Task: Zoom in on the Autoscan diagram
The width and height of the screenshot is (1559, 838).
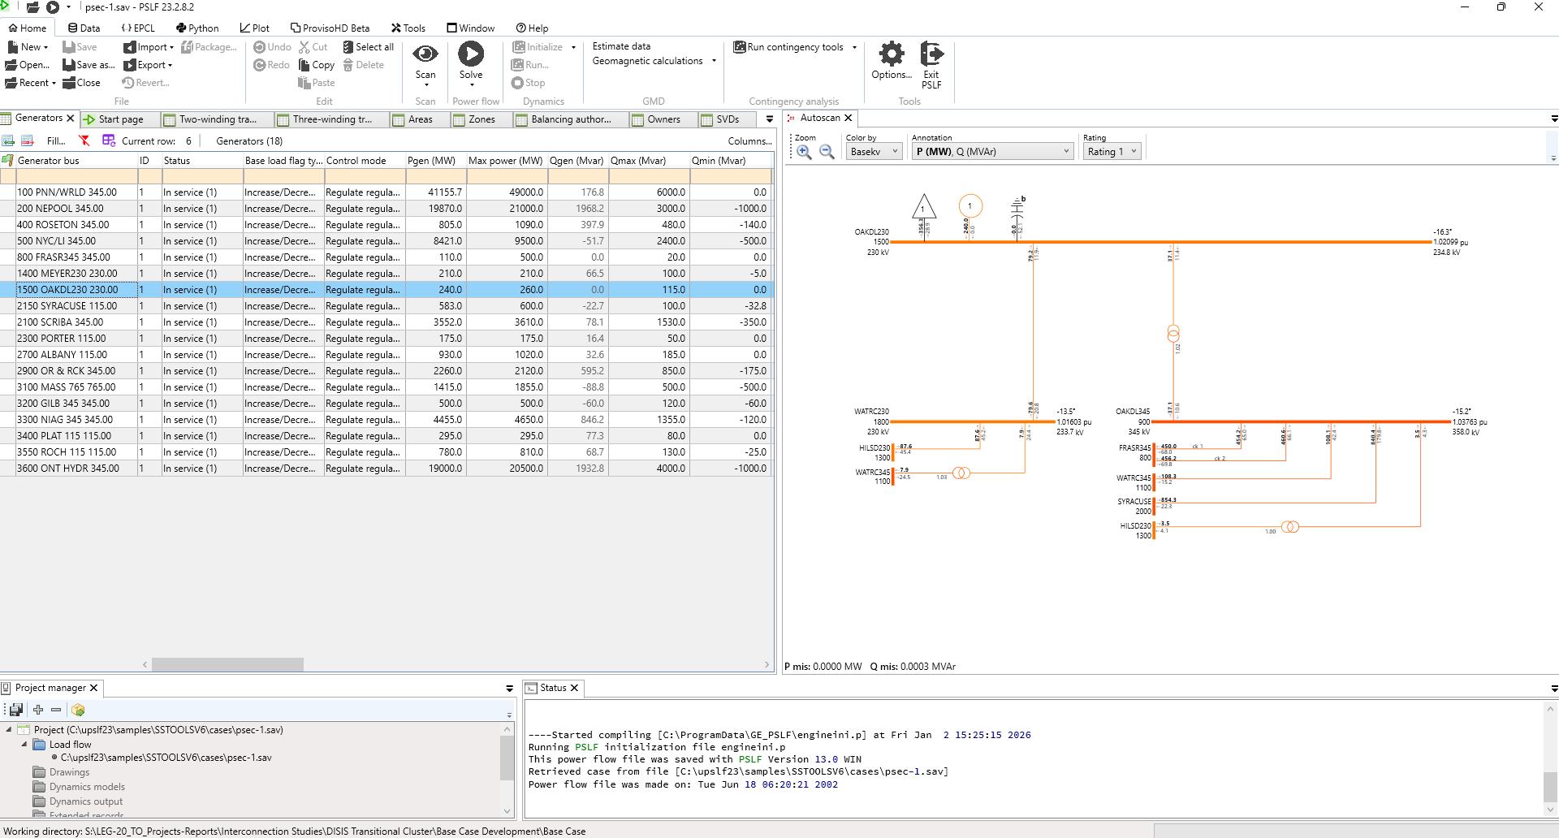Action: pyautogui.click(x=804, y=152)
